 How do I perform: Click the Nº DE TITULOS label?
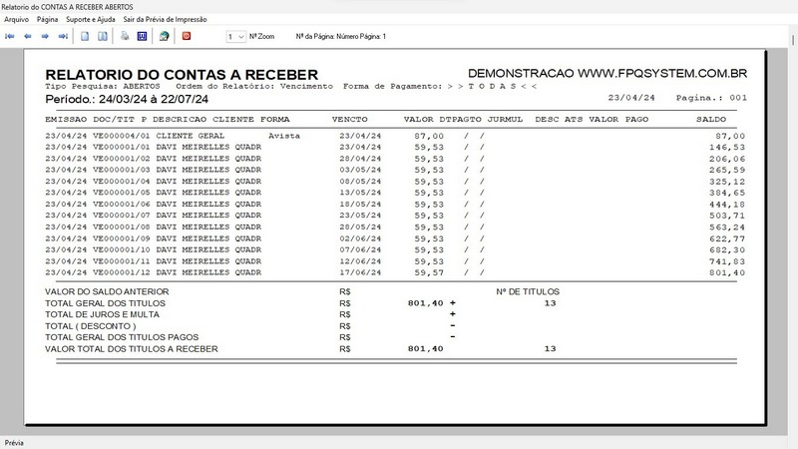[528, 291]
